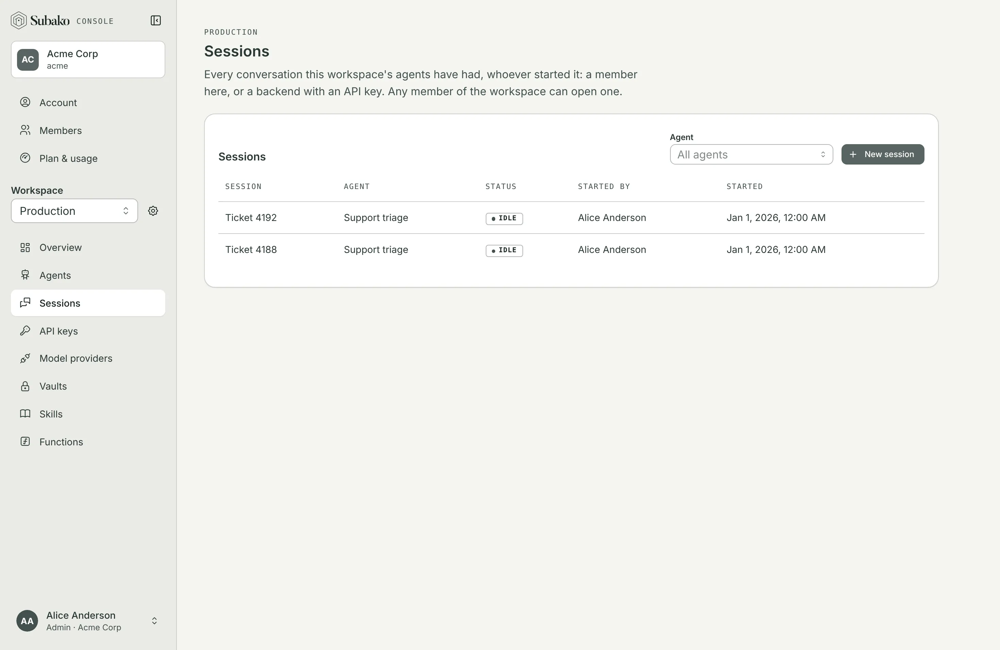This screenshot has width=1000, height=650.
Task: Click the API keys key icon
Action: tap(25, 331)
